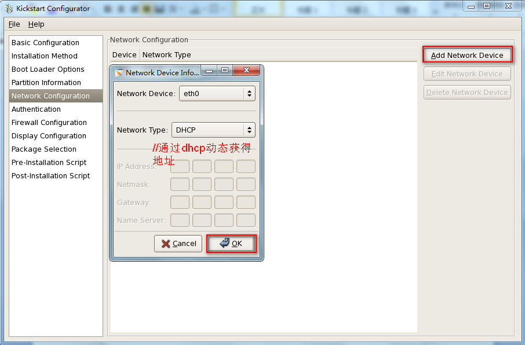Go to Firewall Configuration

tap(56, 123)
